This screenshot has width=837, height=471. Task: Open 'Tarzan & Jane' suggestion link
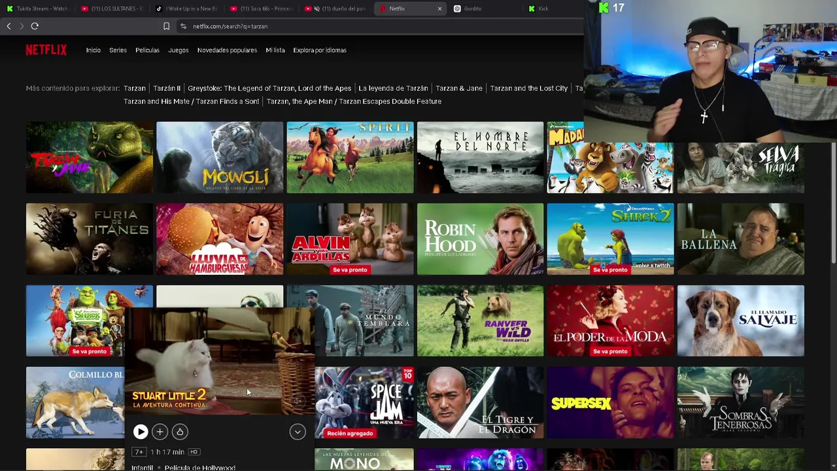click(459, 88)
